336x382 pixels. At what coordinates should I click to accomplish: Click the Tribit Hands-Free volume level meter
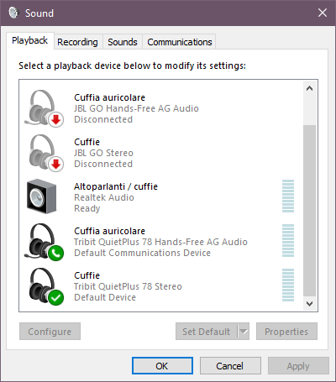point(288,240)
